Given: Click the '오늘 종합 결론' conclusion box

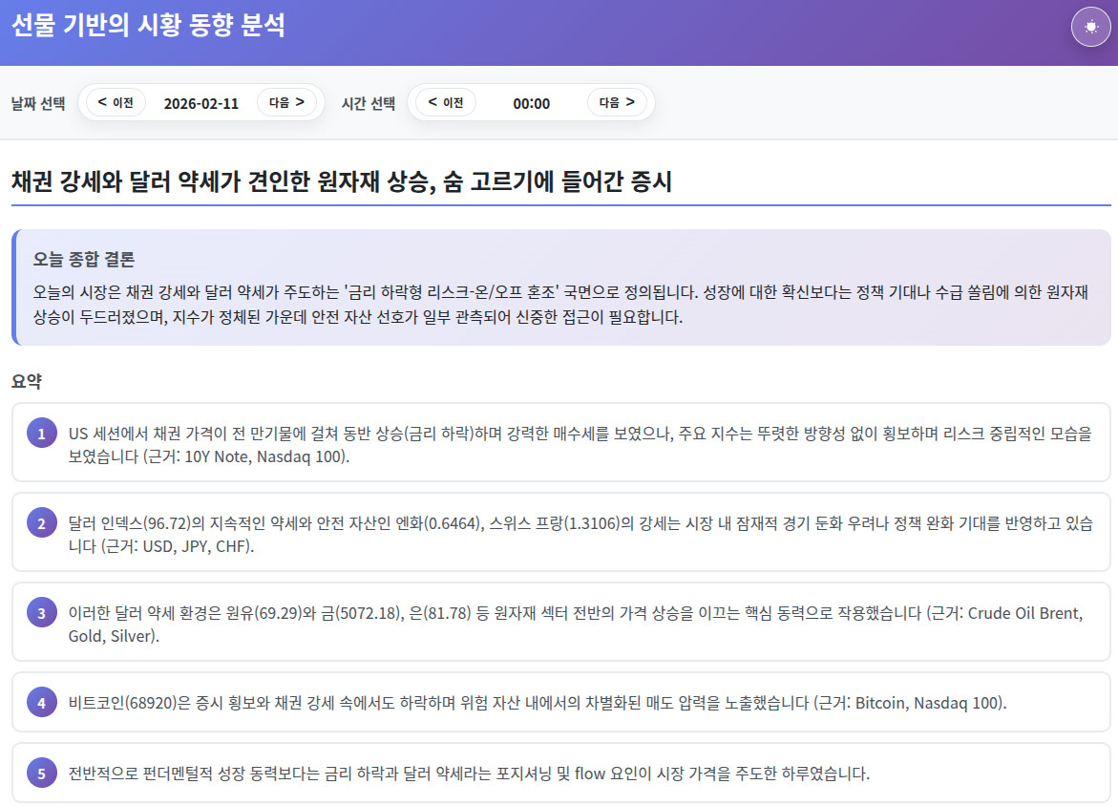Looking at the screenshot, I should [561, 287].
